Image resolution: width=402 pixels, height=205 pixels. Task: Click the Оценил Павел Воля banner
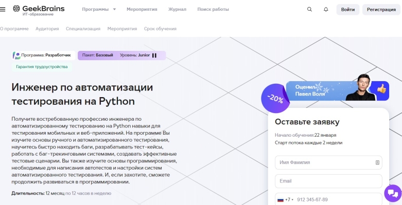click(x=337, y=91)
